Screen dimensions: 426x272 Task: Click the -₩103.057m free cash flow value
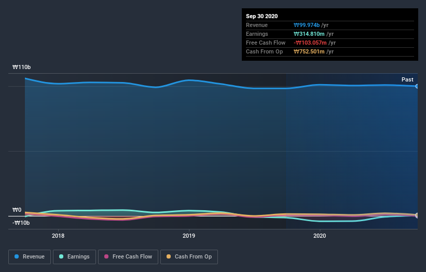click(310, 43)
